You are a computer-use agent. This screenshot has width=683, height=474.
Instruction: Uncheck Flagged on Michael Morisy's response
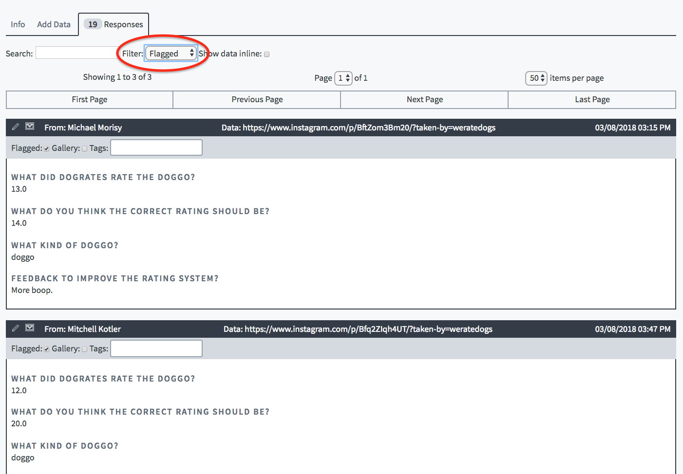[x=47, y=149]
